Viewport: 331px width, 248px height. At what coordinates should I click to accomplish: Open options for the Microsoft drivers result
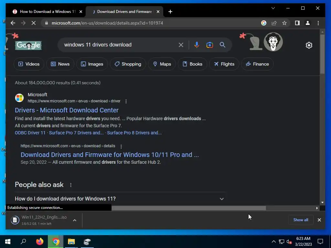126,101
